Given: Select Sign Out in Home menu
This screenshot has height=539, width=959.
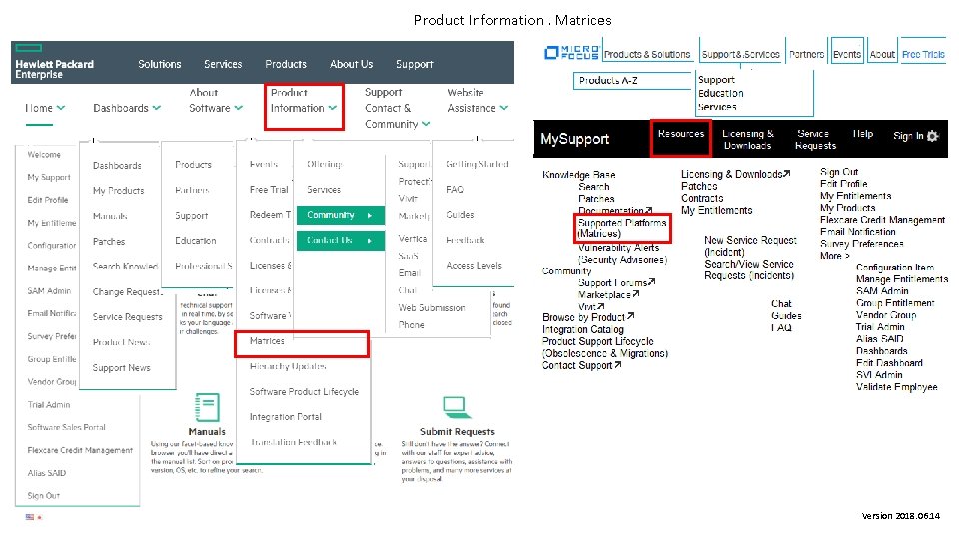Looking at the screenshot, I should pos(43,496).
